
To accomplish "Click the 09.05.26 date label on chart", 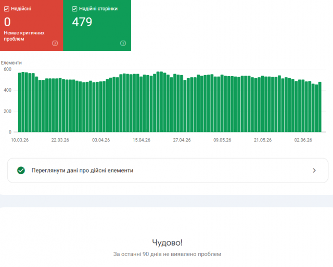I will tap(222, 140).
